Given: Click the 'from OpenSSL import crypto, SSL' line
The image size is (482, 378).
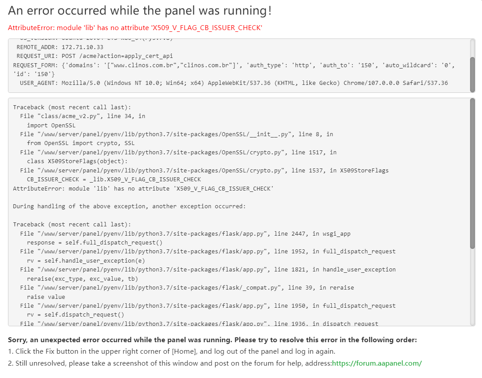Looking at the screenshot, I should click(81, 143).
